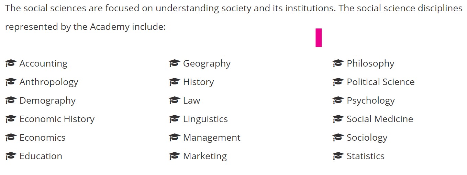
Task: Click the pink vertical bar marker
Action: (x=319, y=38)
